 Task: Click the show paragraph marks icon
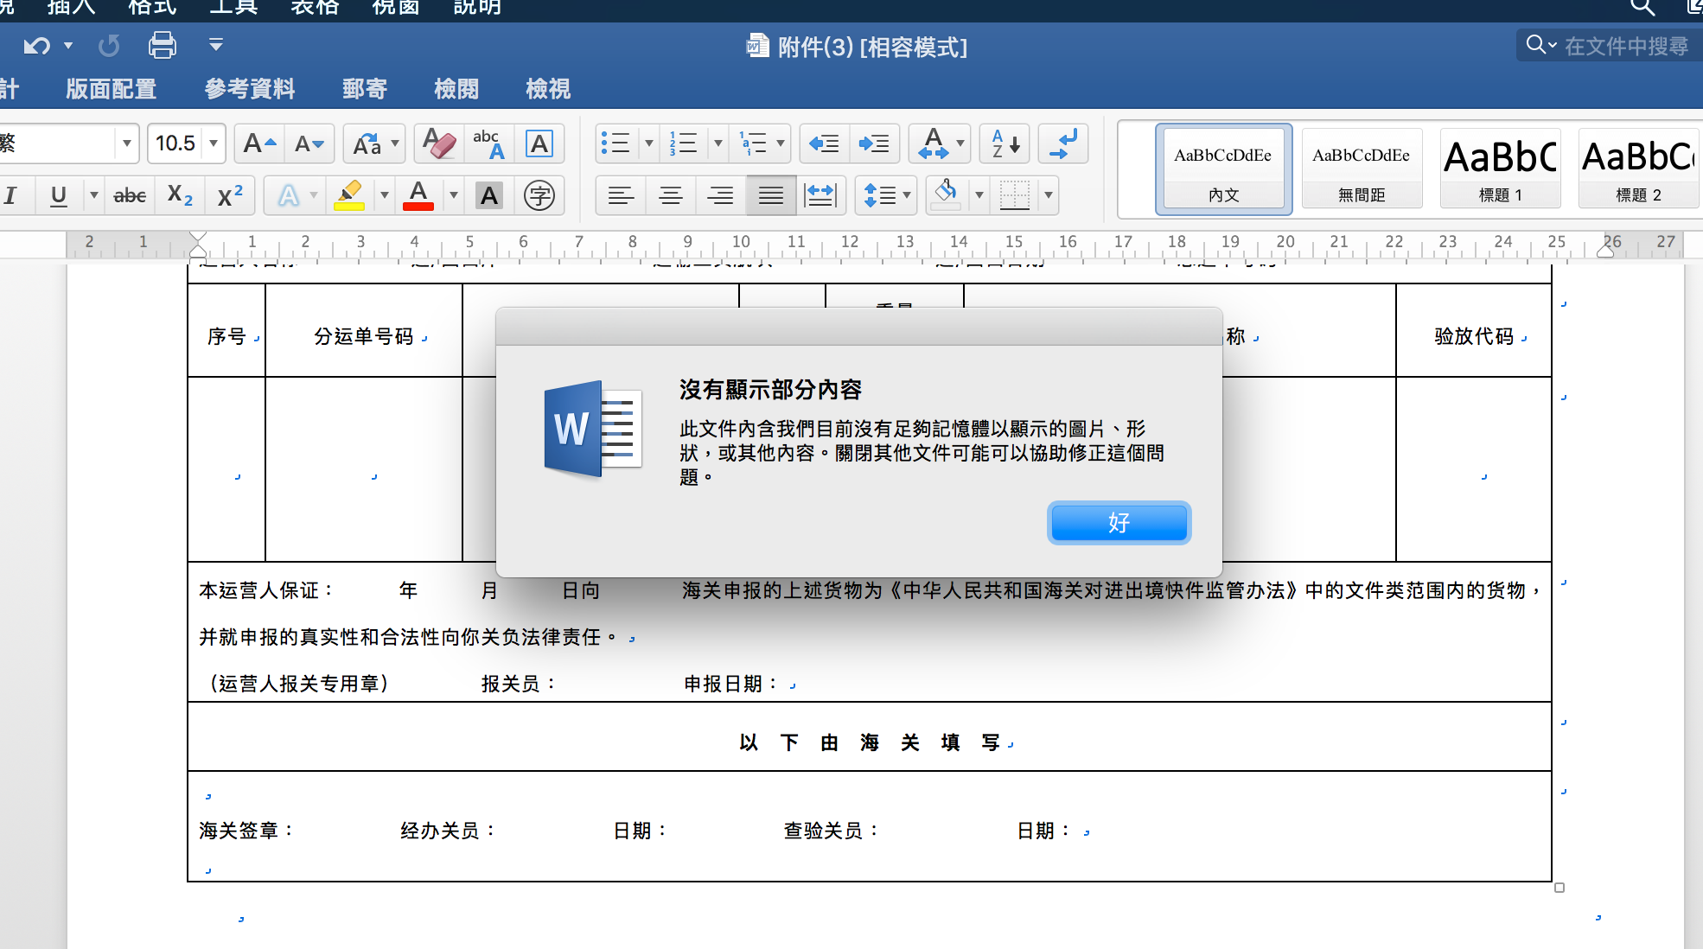(x=1063, y=143)
